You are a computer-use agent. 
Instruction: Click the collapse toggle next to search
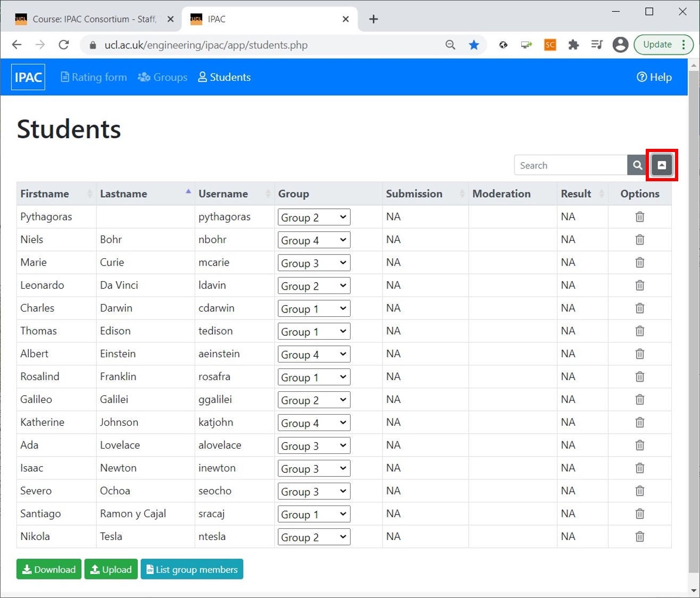pos(662,165)
